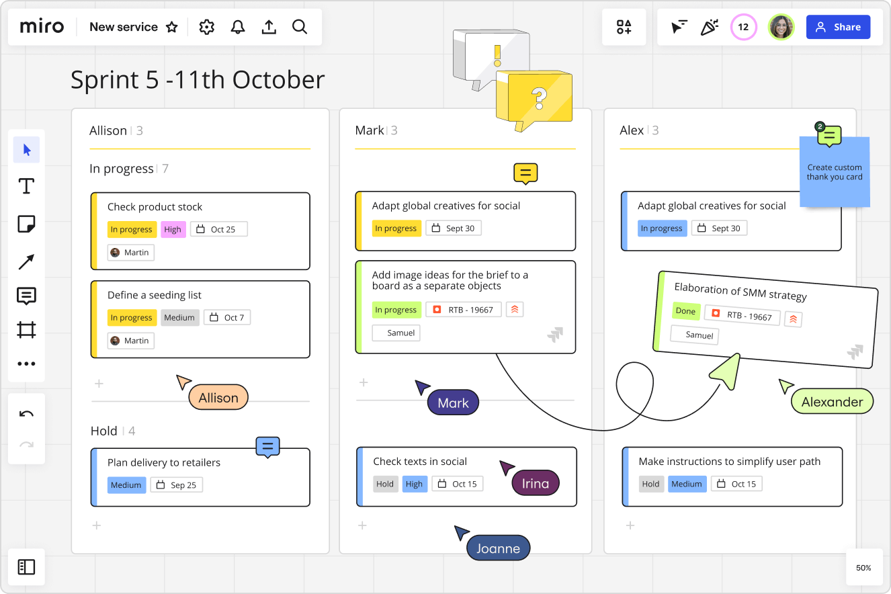Open the Oct 25 due date picker

[x=218, y=228]
